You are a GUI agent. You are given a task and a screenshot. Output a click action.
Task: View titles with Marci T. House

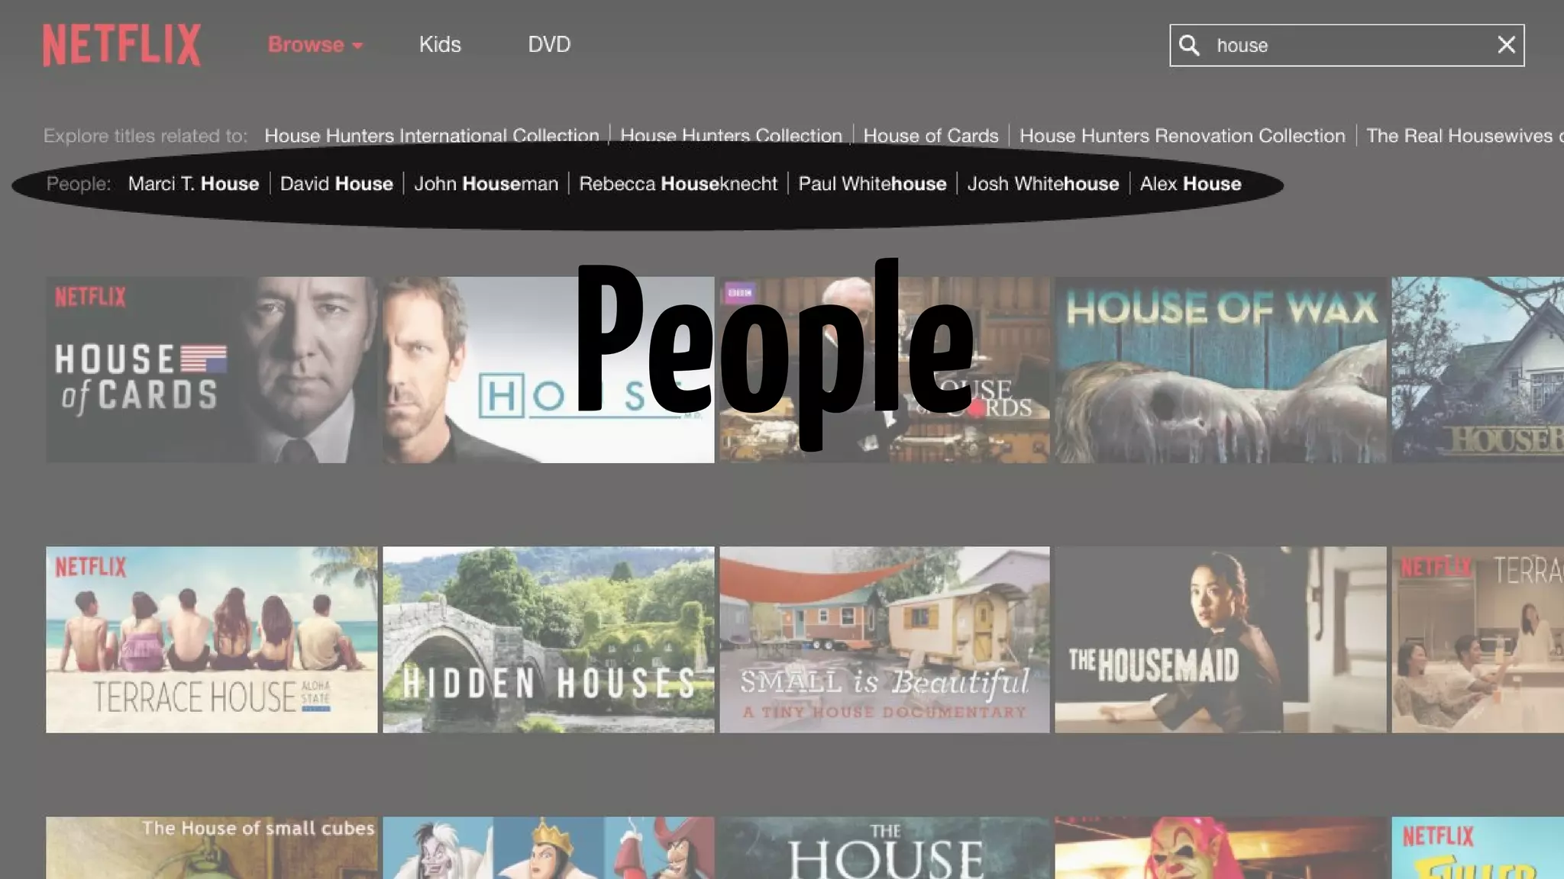193,184
